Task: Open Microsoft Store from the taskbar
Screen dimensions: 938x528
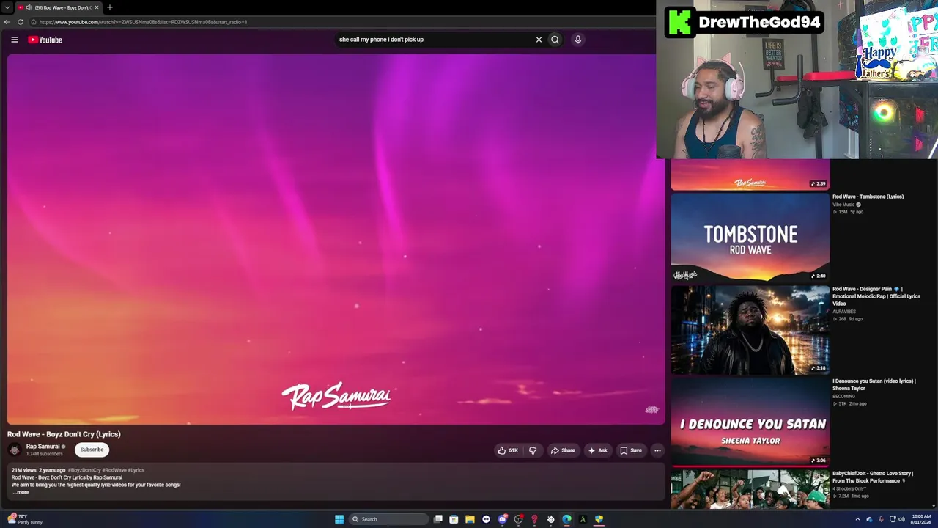Action: pos(454,519)
